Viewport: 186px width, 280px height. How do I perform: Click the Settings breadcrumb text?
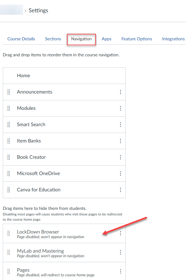pos(38,10)
